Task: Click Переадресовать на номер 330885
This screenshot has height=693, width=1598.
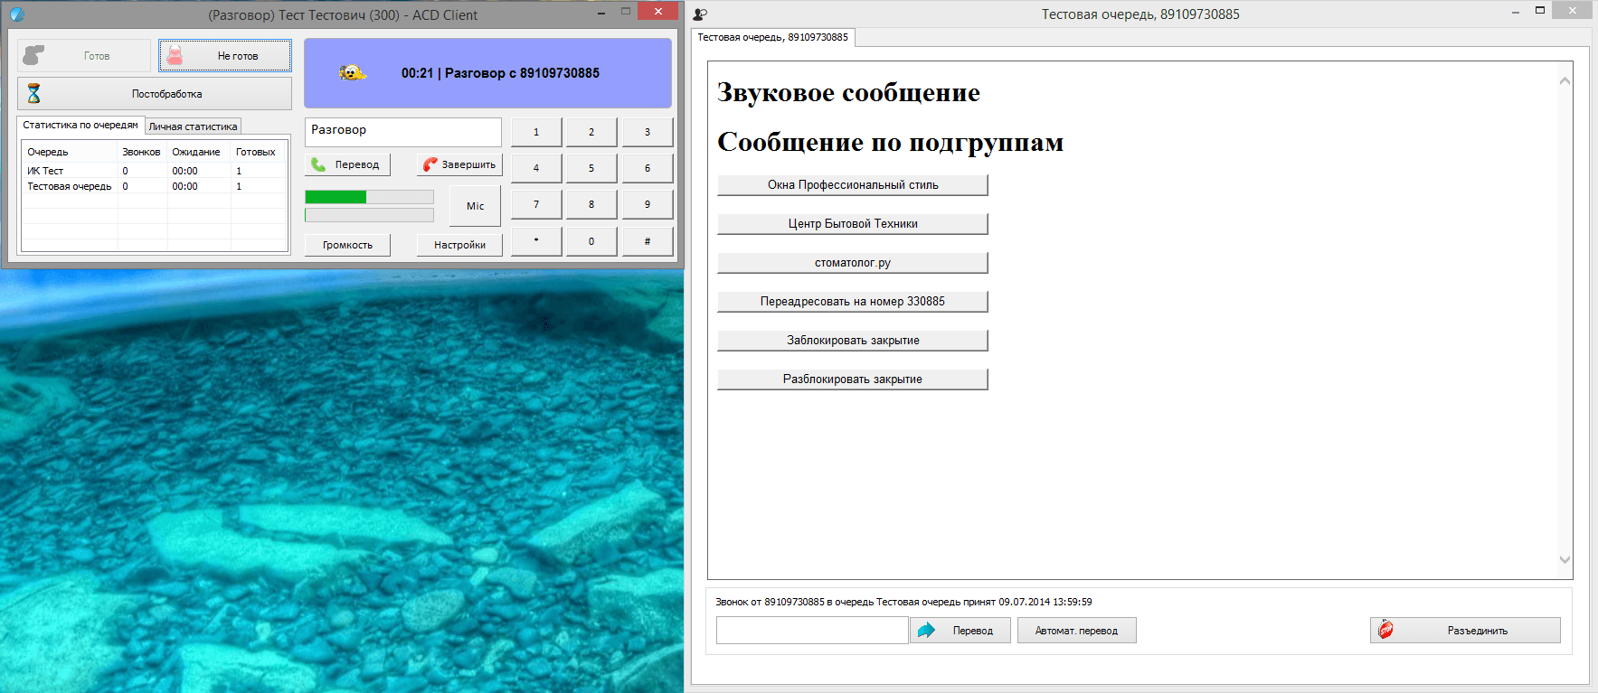Action: tap(853, 302)
